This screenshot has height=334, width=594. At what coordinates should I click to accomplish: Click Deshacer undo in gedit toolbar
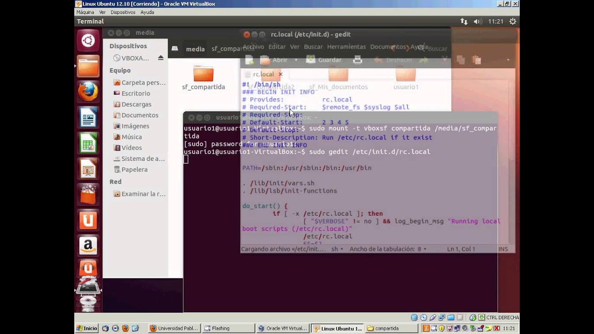pos(394,60)
